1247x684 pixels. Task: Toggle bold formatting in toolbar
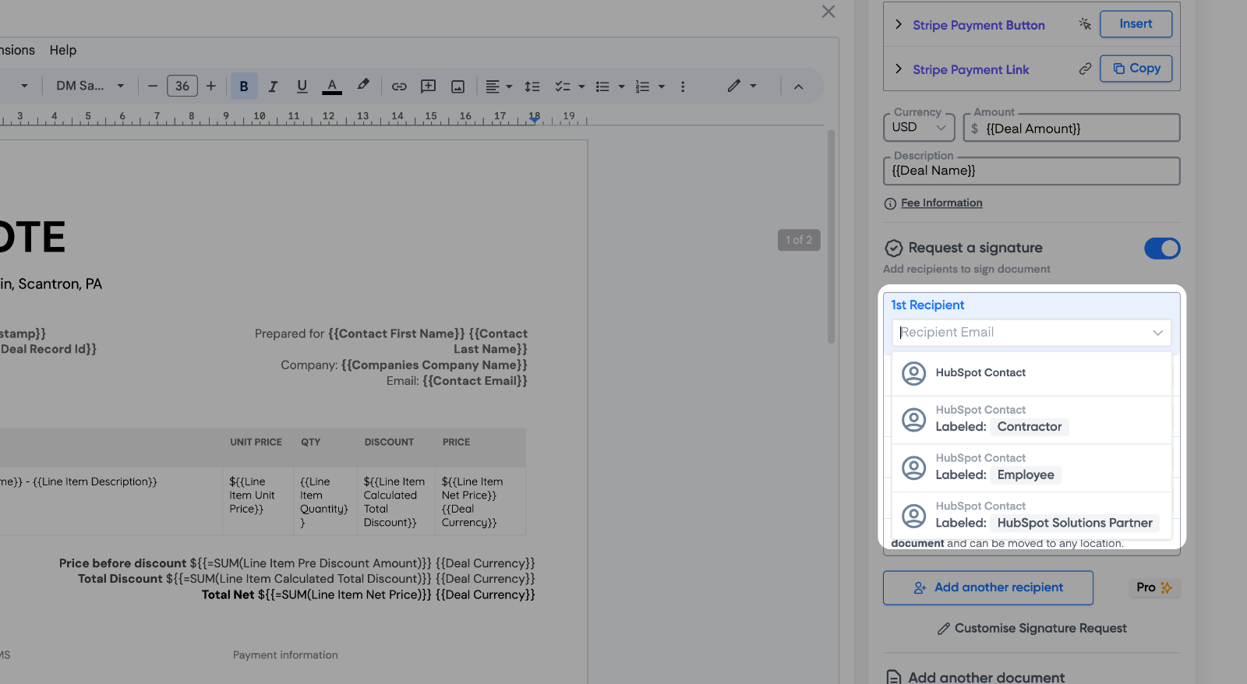click(x=244, y=86)
